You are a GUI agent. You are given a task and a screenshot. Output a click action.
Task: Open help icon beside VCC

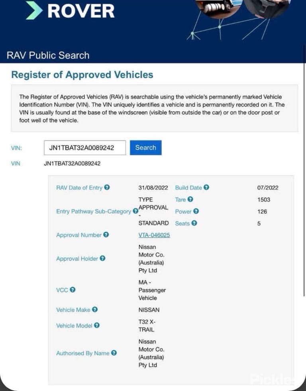pos(73,290)
